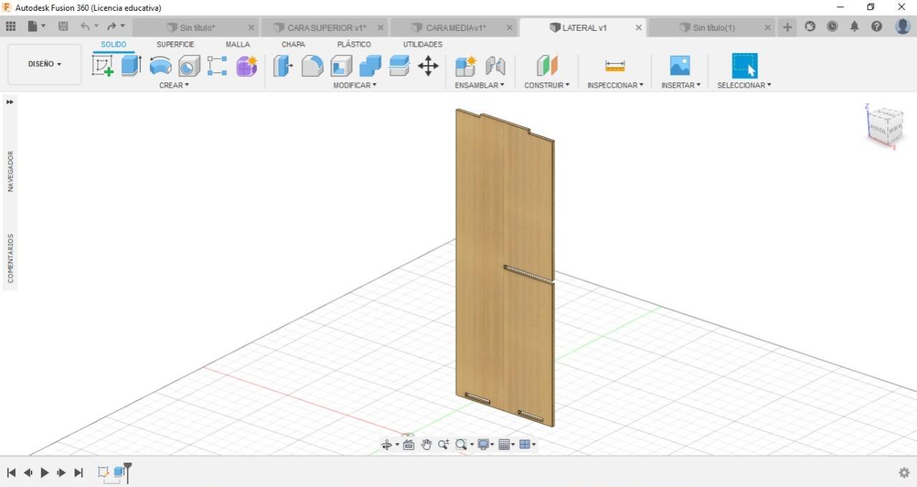The width and height of the screenshot is (917, 487).
Task: Select the Insert image icon
Action: (x=680, y=66)
